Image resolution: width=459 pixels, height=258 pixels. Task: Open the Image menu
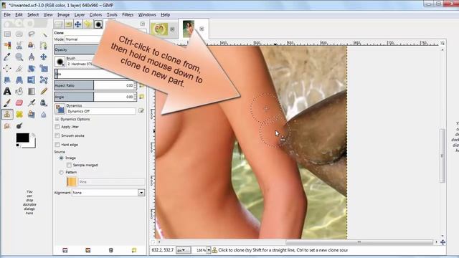click(x=63, y=14)
